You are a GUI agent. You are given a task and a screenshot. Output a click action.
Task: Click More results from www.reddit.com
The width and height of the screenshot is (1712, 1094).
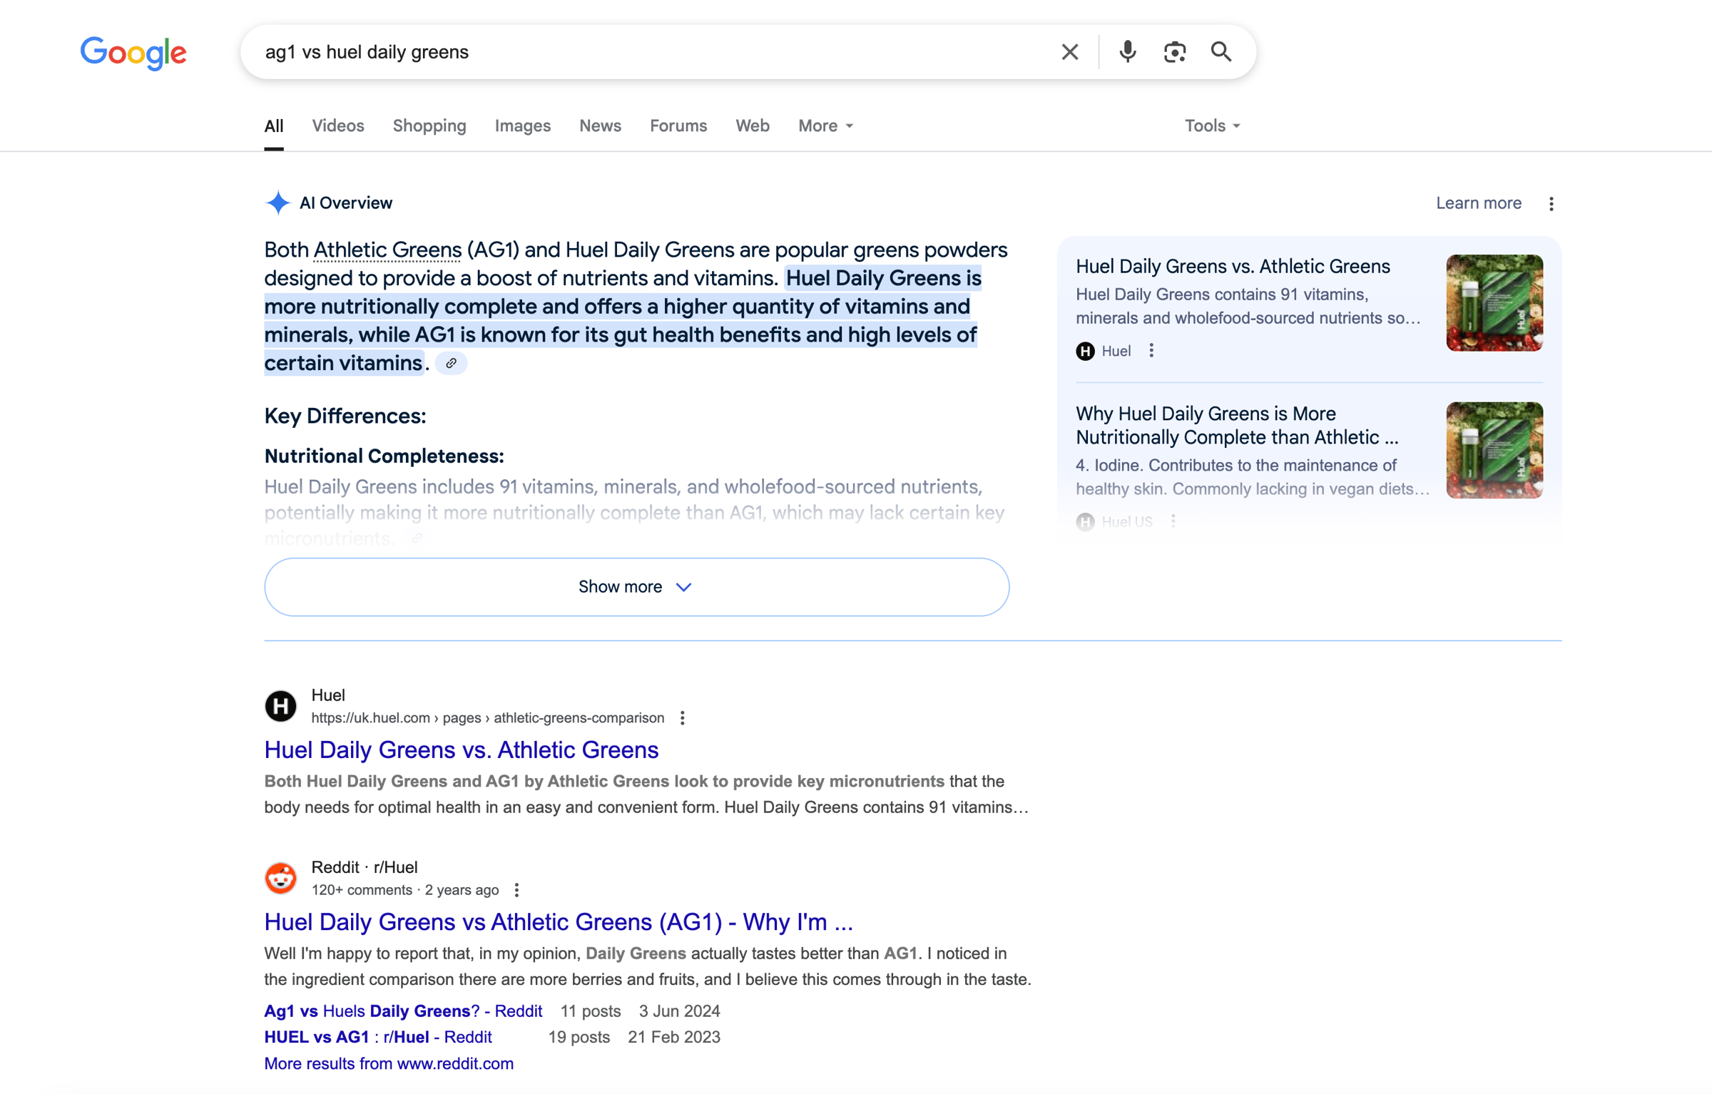click(x=389, y=1064)
